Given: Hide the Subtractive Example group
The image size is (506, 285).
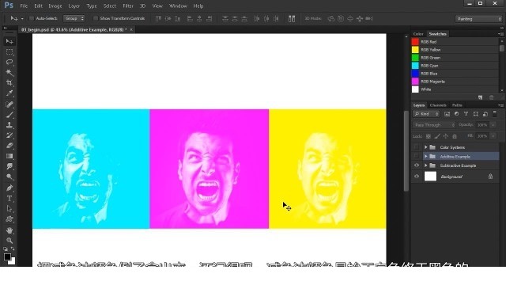Looking at the screenshot, I should [417, 165].
